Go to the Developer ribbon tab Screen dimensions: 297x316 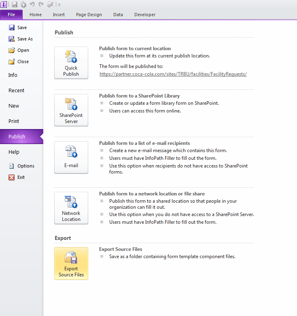(145, 15)
